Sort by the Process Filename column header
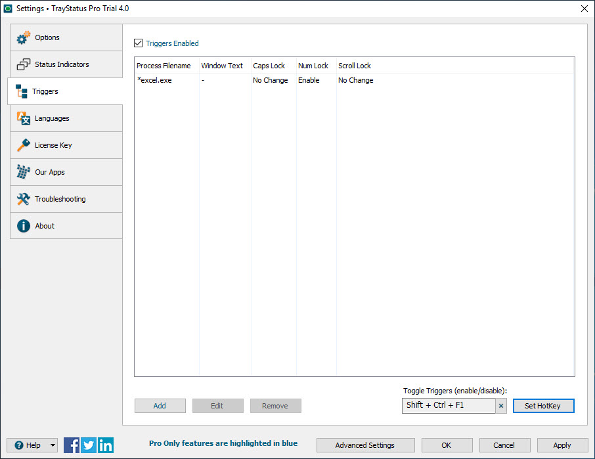 point(164,66)
